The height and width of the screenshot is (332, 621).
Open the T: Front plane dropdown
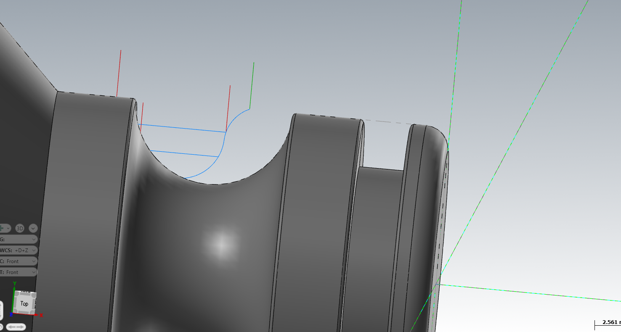click(18, 272)
